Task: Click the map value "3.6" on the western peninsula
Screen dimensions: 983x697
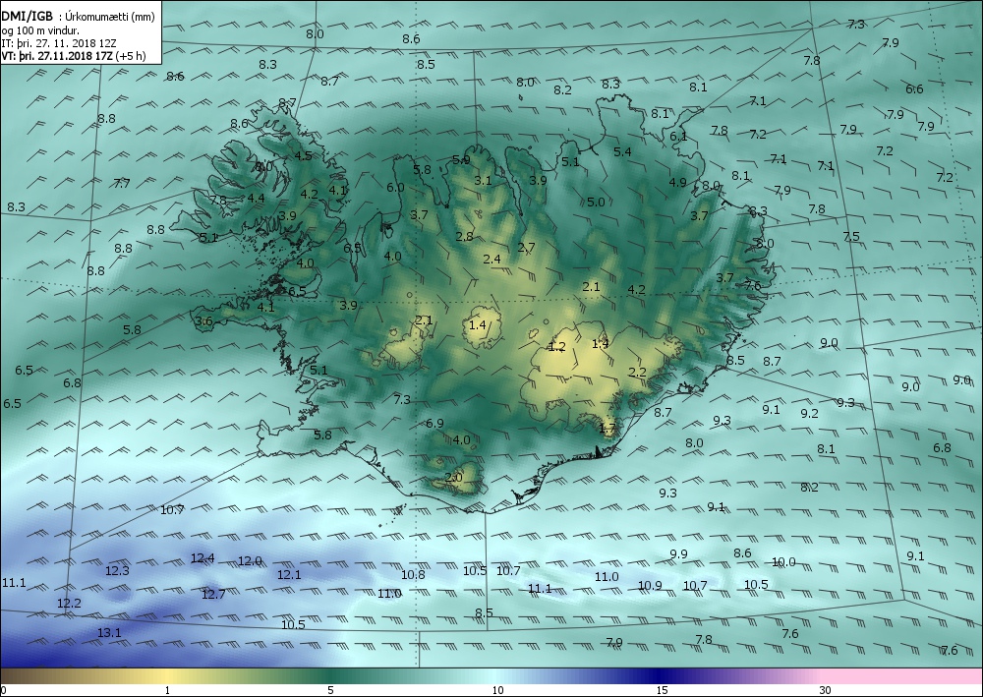Action: [x=203, y=321]
